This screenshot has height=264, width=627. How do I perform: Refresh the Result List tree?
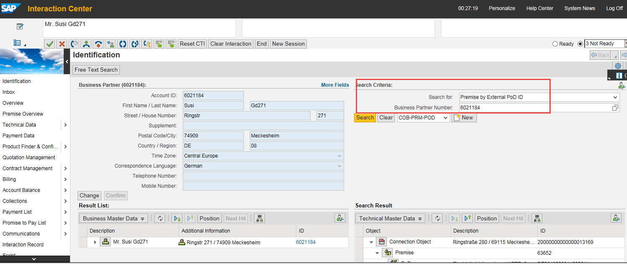[160, 218]
